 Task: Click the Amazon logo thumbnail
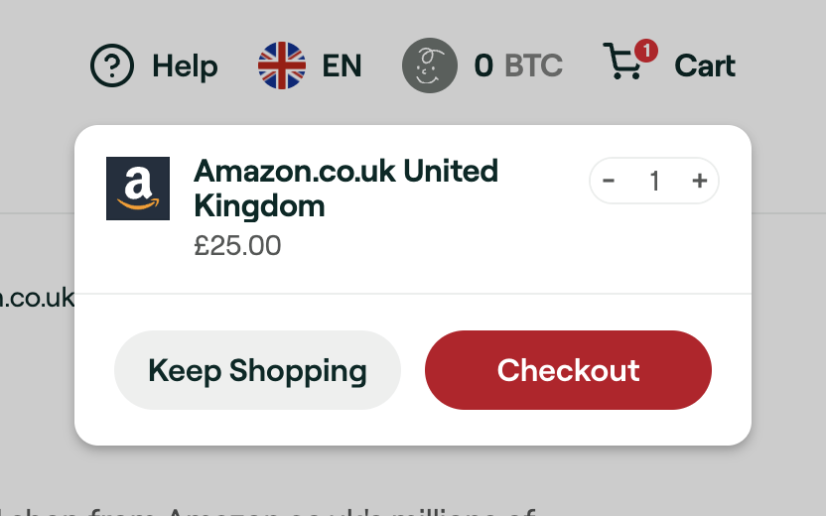[x=138, y=189]
